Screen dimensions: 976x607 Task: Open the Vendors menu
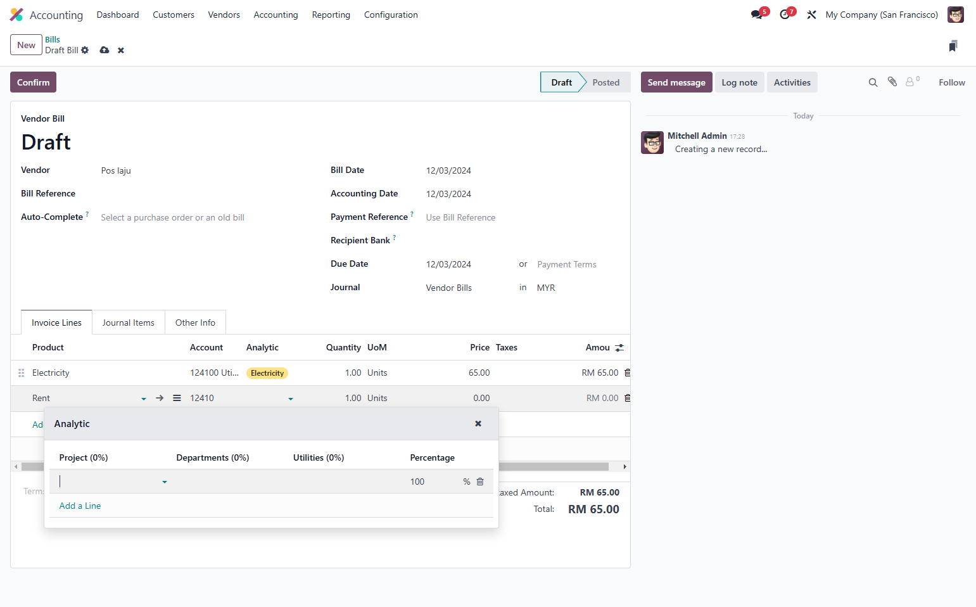(x=224, y=15)
